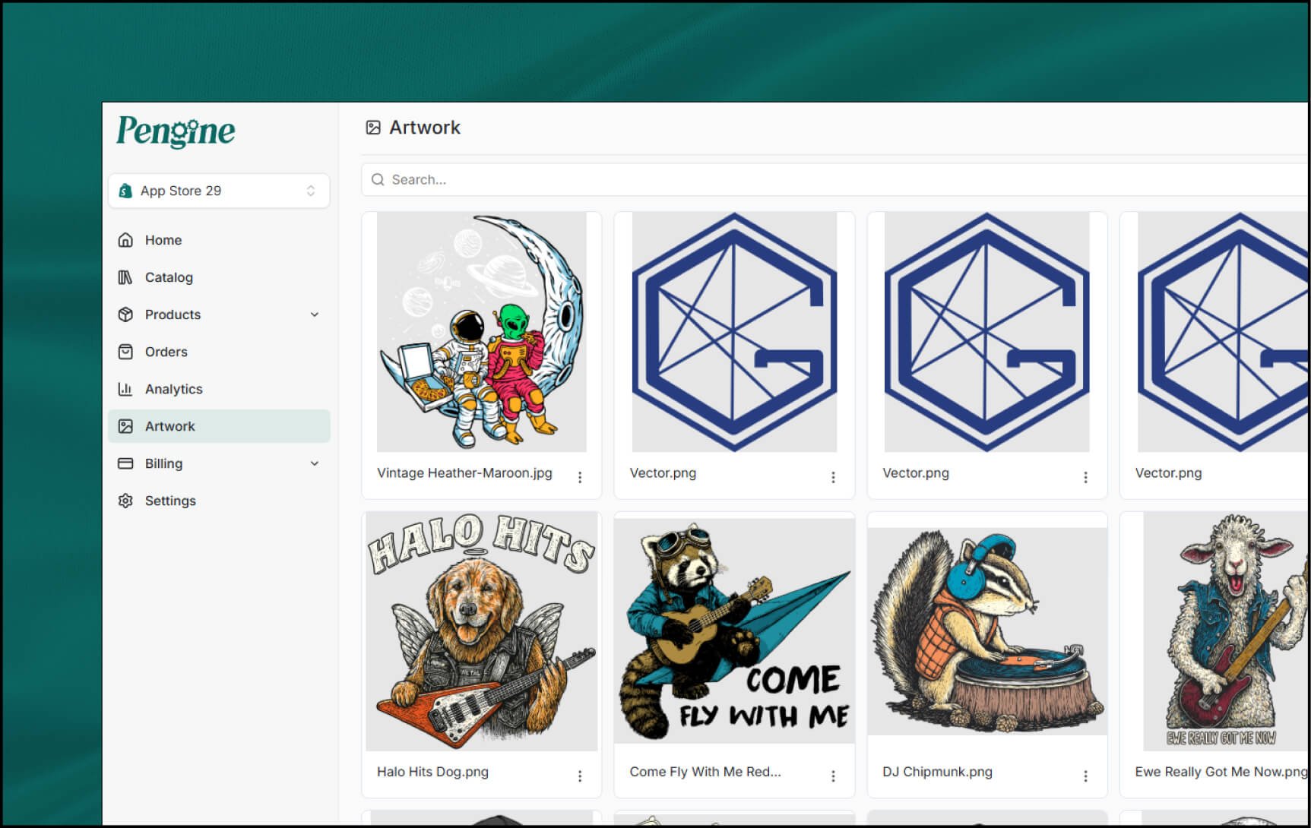Click the Pengine logo
Image resolution: width=1311 pixels, height=828 pixels.
pyautogui.click(x=176, y=132)
